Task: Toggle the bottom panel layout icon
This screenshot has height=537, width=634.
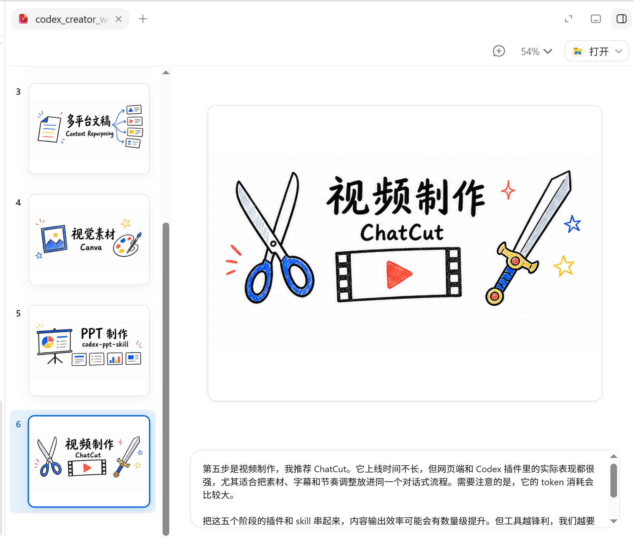Action: [595, 19]
